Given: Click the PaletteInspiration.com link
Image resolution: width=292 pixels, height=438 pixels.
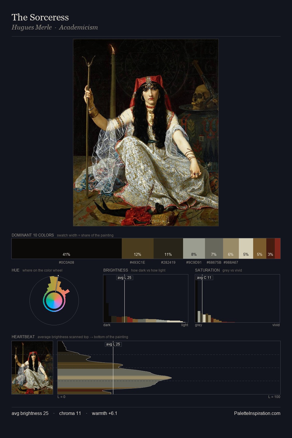Looking at the screenshot, I should tap(257, 413).
